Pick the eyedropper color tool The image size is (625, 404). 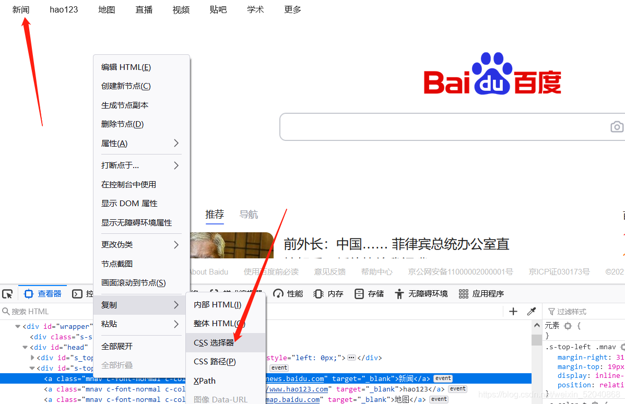tap(532, 312)
